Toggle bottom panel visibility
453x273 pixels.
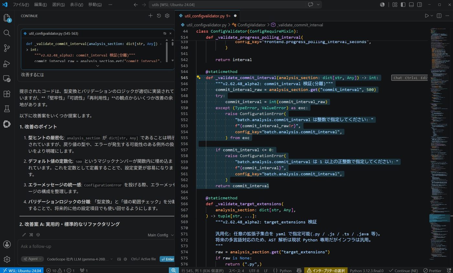411,5
